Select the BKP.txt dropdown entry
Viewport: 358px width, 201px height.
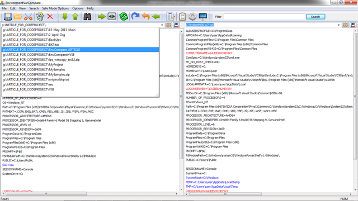tap(80, 45)
